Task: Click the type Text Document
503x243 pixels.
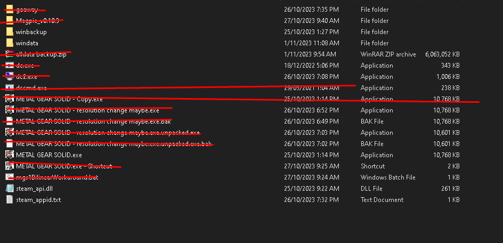Action: click(382, 200)
